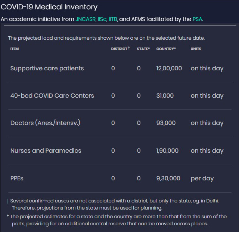Viewport: 239px width, 232px height.
Task: Click the PSA link
Action: coord(198,19)
